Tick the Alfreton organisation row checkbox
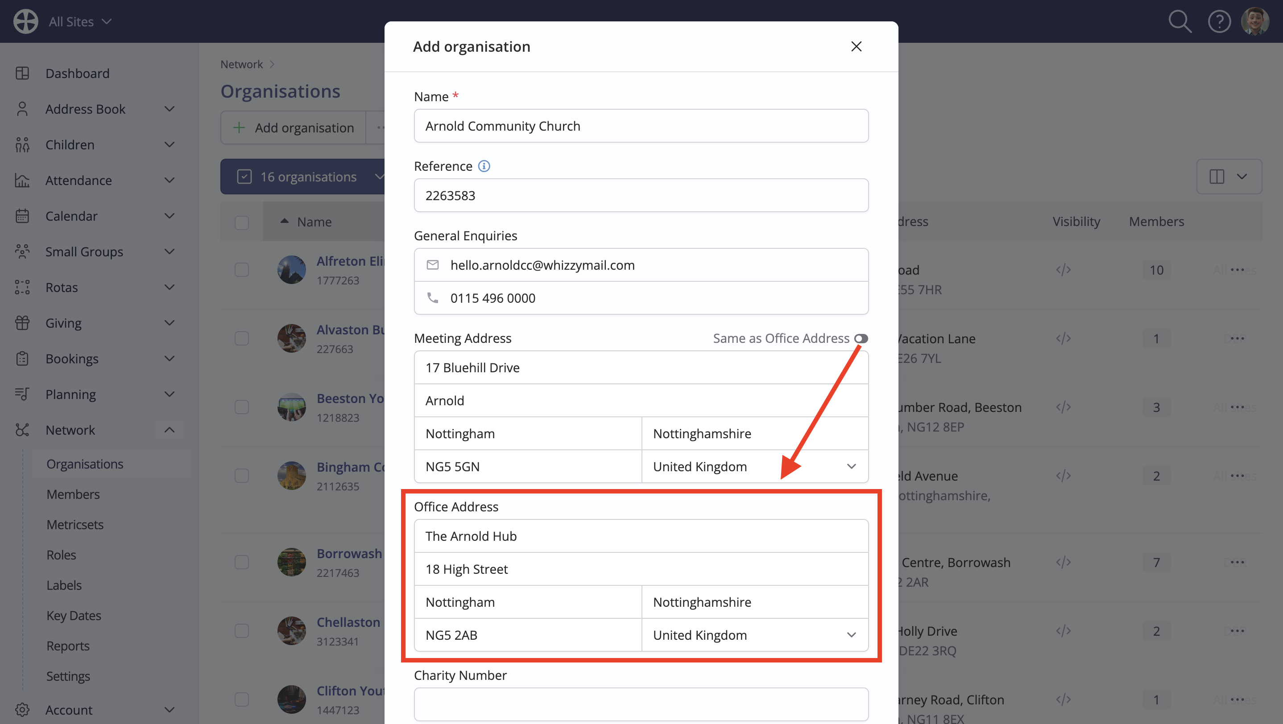The width and height of the screenshot is (1283, 724). click(x=241, y=270)
